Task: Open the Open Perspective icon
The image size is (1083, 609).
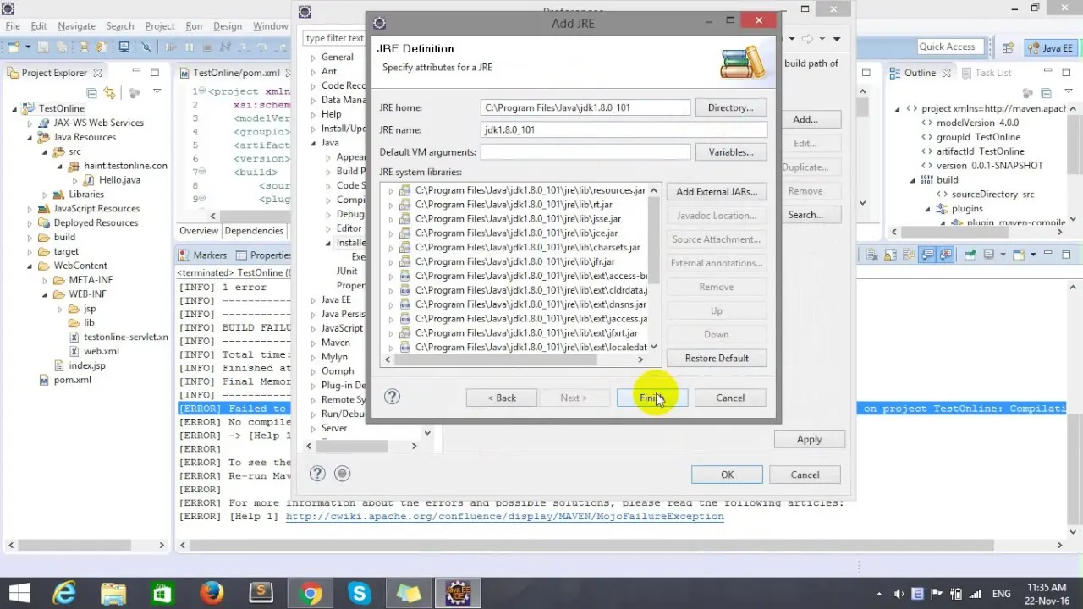Action: click(1008, 48)
